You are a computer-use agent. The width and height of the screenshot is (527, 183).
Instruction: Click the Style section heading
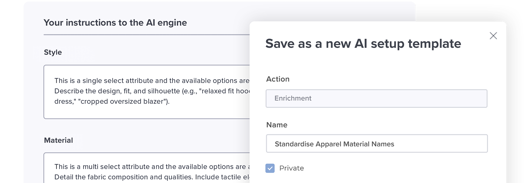click(x=53, y=52)
